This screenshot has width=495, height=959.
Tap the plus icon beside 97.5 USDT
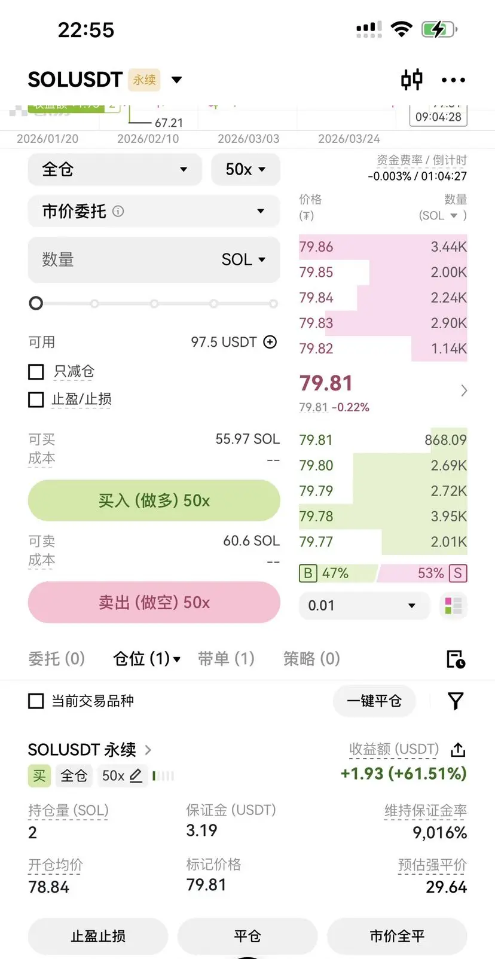270,342
